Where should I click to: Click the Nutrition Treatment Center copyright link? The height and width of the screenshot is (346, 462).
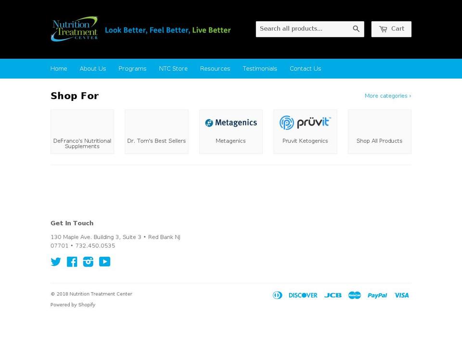(x=101, y=294)
